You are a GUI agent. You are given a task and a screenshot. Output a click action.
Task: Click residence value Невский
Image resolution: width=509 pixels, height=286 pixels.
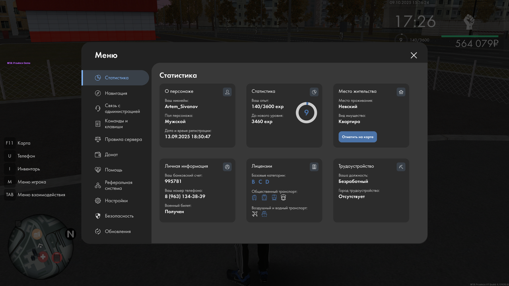[348, 106]
